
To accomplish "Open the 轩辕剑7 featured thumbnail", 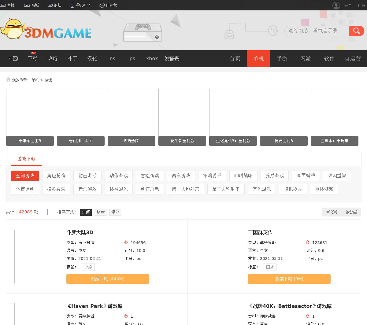I will (x=132, y=116).
